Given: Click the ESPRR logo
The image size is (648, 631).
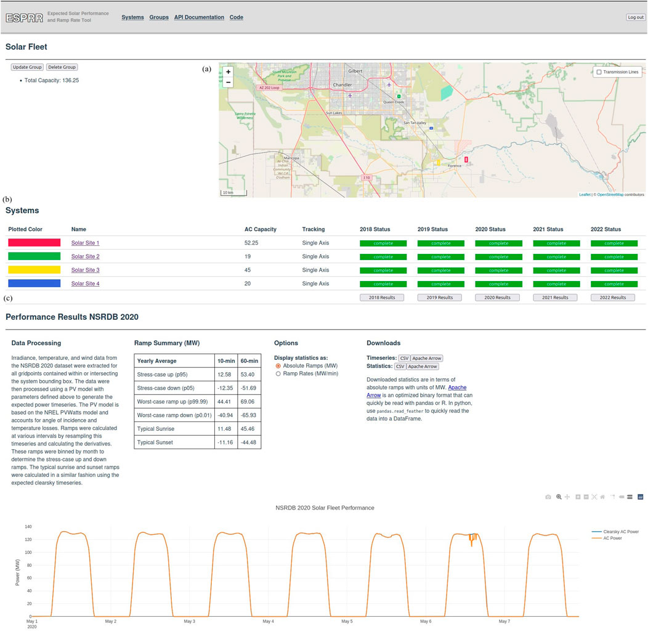Looking at the screenshot, I should (x=25, y=17).
